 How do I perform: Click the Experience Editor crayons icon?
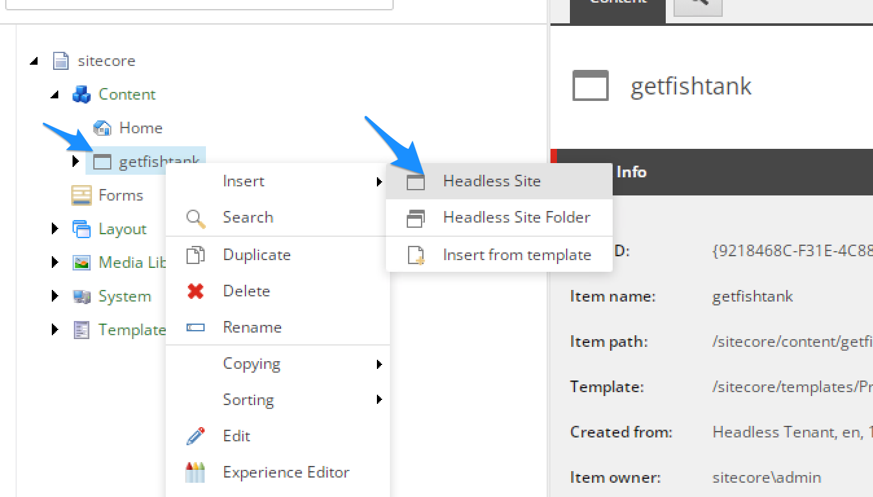point(195,472)
